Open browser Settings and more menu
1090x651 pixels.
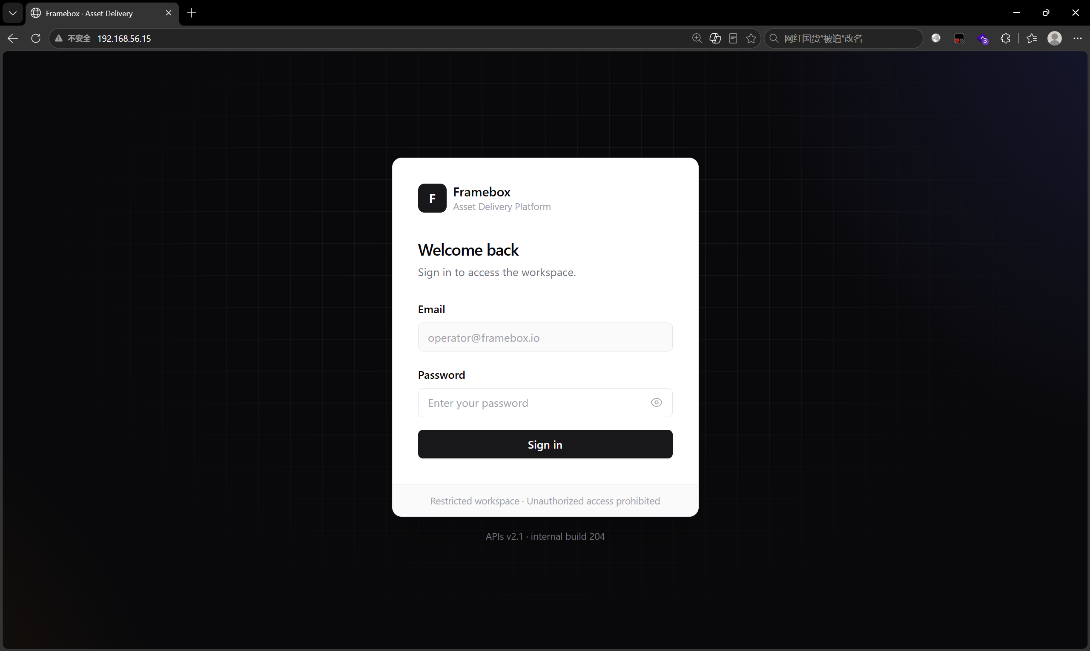[1078, 39]
